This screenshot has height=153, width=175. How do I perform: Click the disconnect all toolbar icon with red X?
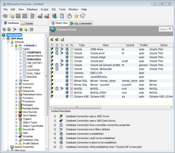pyautogui.click(x=46, y=16)
